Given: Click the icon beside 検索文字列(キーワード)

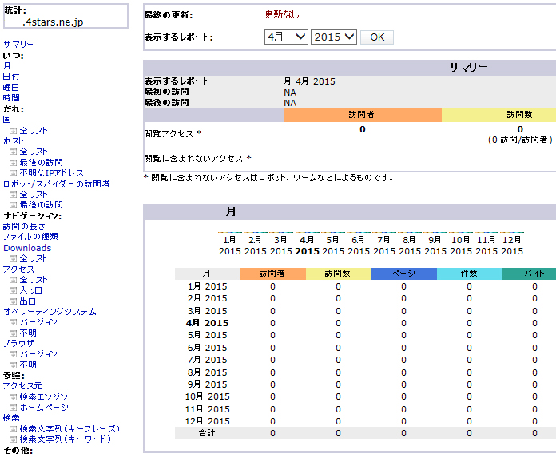Looking at the screenshot, I should coord(13,439).
